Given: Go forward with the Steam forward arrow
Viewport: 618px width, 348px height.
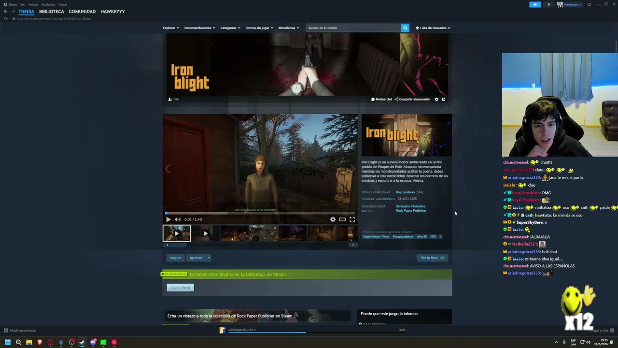Looking at the screenshot, I should pos(13,12).
